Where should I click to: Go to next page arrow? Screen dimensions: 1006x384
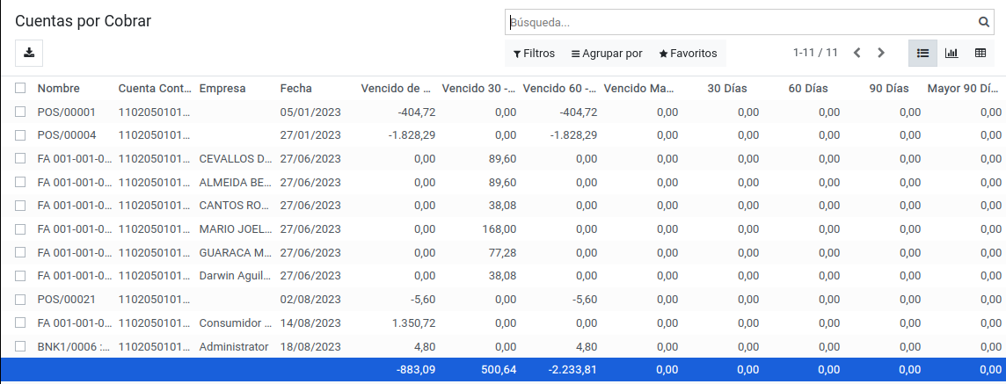[x=881, y=54]
